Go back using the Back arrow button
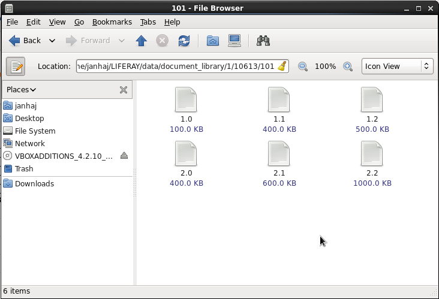Screen dimensions: 439x299 (25, 41)
